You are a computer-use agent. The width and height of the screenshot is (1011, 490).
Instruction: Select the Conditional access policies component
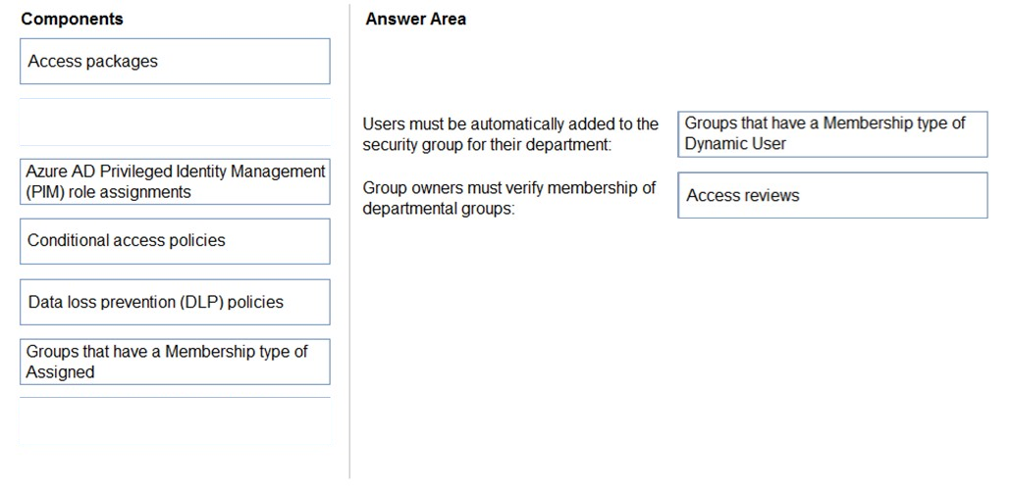click(175, 241)
